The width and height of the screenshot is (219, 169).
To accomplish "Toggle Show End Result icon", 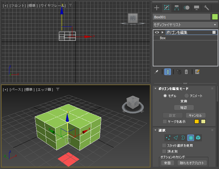I will pos(168,72).
